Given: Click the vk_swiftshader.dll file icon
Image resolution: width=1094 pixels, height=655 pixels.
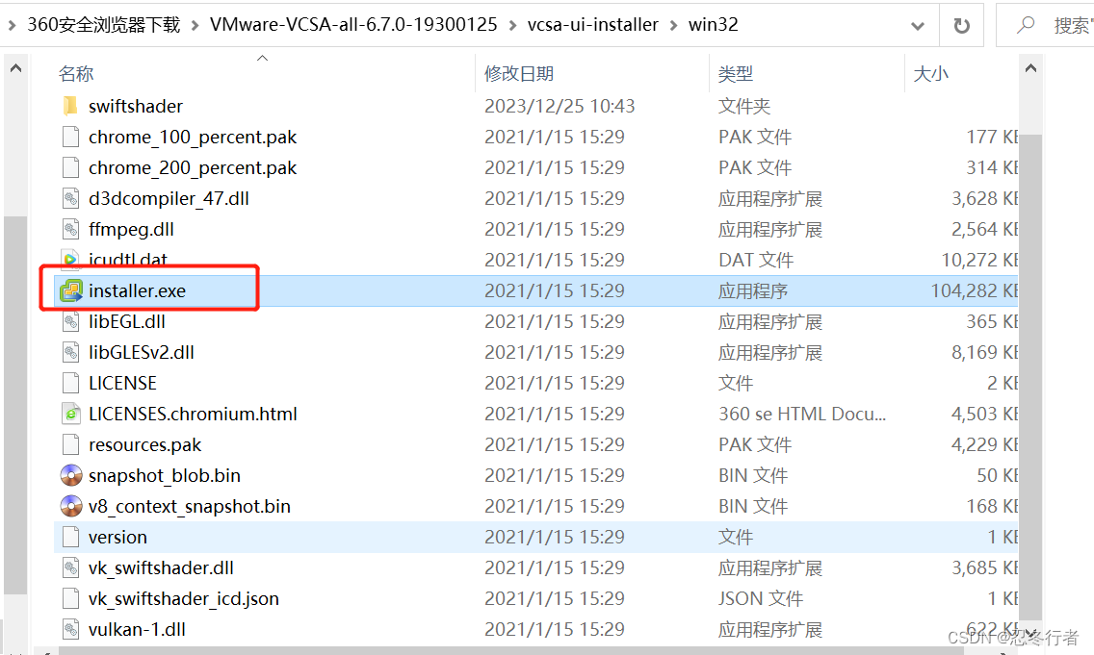Looking at the screenshot, I should pyautogui.click(x=70, y=567).
